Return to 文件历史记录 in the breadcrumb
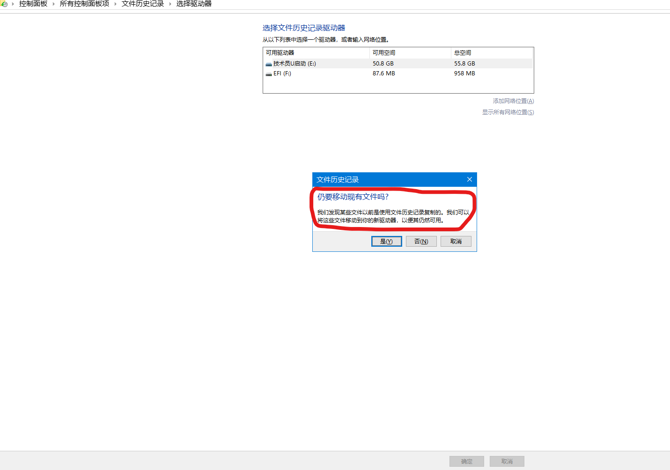Viewport: 670px width, 470px height. coord(143,4)
